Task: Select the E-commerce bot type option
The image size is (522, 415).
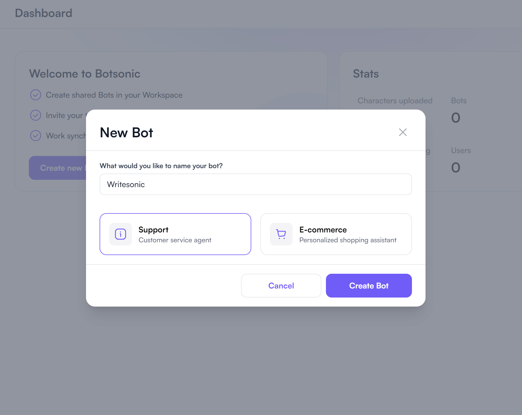Action: tap(336, 234)
